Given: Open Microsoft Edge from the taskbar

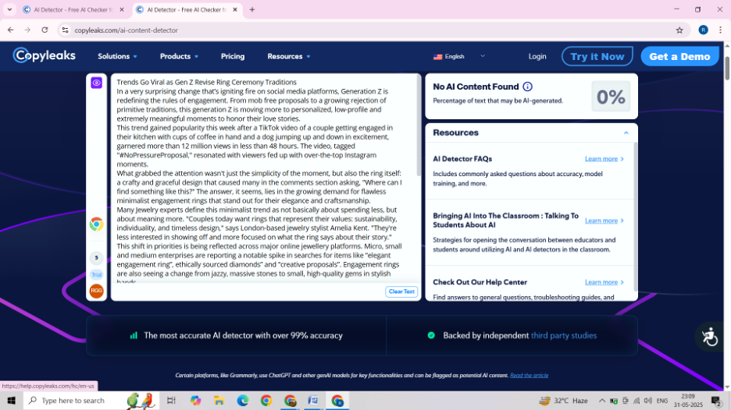Looking at the screenshot, I should pyautogui.click(x=243, y=400).
